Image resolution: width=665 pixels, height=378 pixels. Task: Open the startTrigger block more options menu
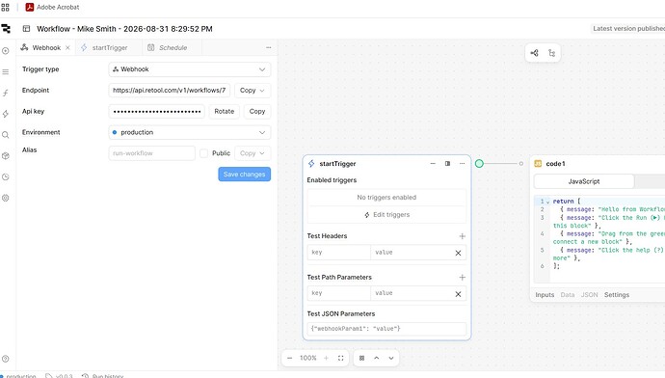point(463,163)
